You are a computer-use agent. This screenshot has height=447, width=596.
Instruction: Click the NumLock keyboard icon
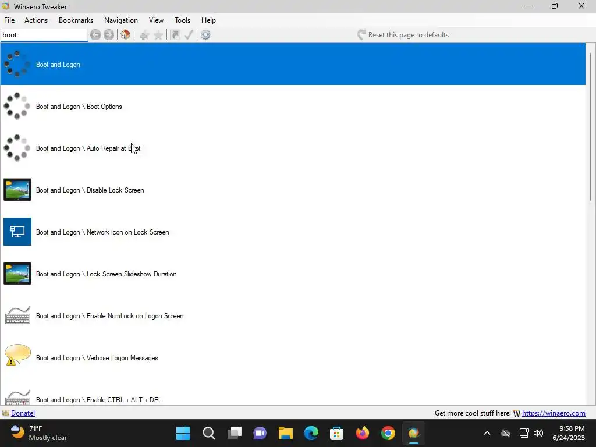18,315
